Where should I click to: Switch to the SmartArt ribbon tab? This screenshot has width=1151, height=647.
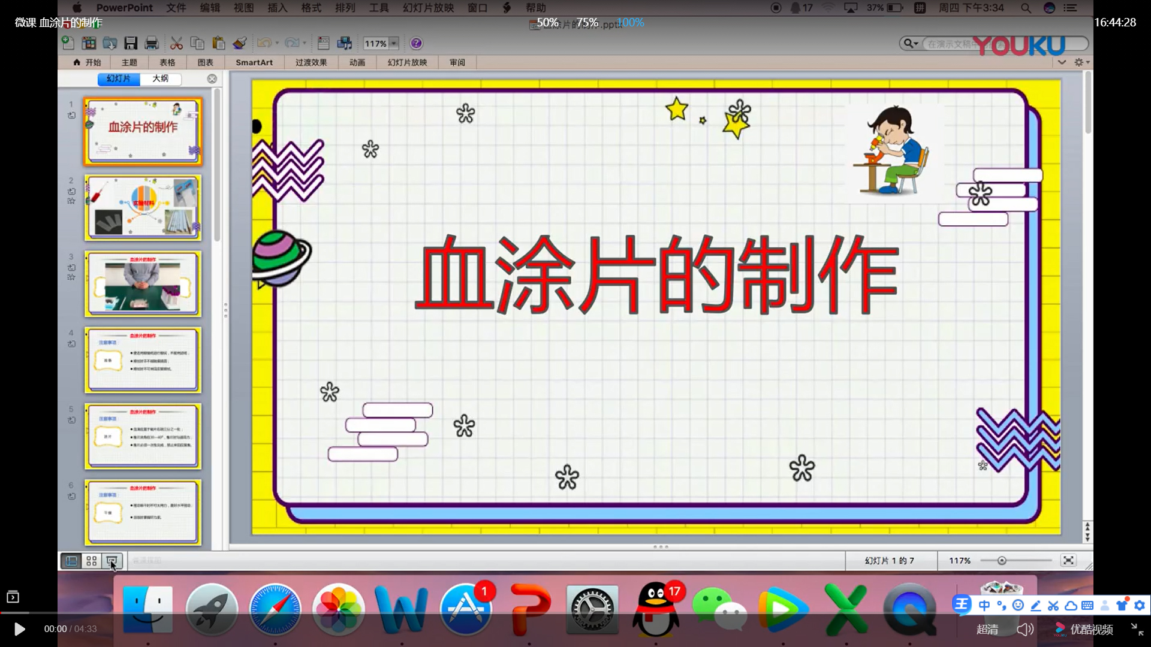click(x=254, y=62)
